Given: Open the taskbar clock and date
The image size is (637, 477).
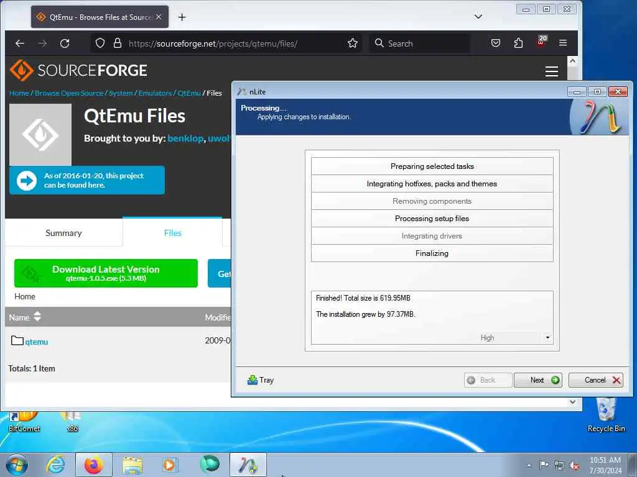Looking at the screenshot, I should [x=605, y=465].
